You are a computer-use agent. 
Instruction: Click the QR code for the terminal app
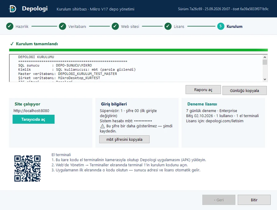pos(27,168)
